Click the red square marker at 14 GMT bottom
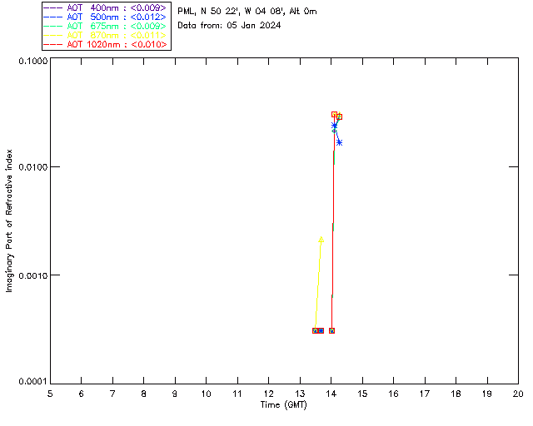 click(x=331, y=330)
